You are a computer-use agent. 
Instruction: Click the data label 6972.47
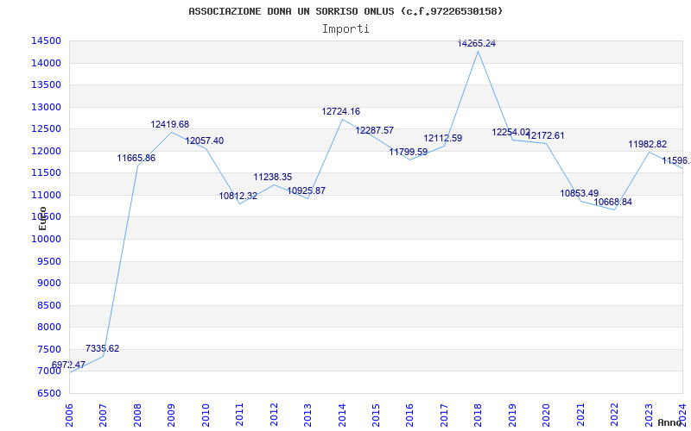tap(68, 365)
